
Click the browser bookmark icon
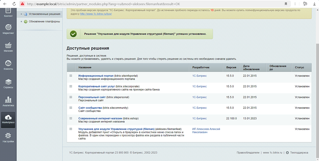click(286, 4)
